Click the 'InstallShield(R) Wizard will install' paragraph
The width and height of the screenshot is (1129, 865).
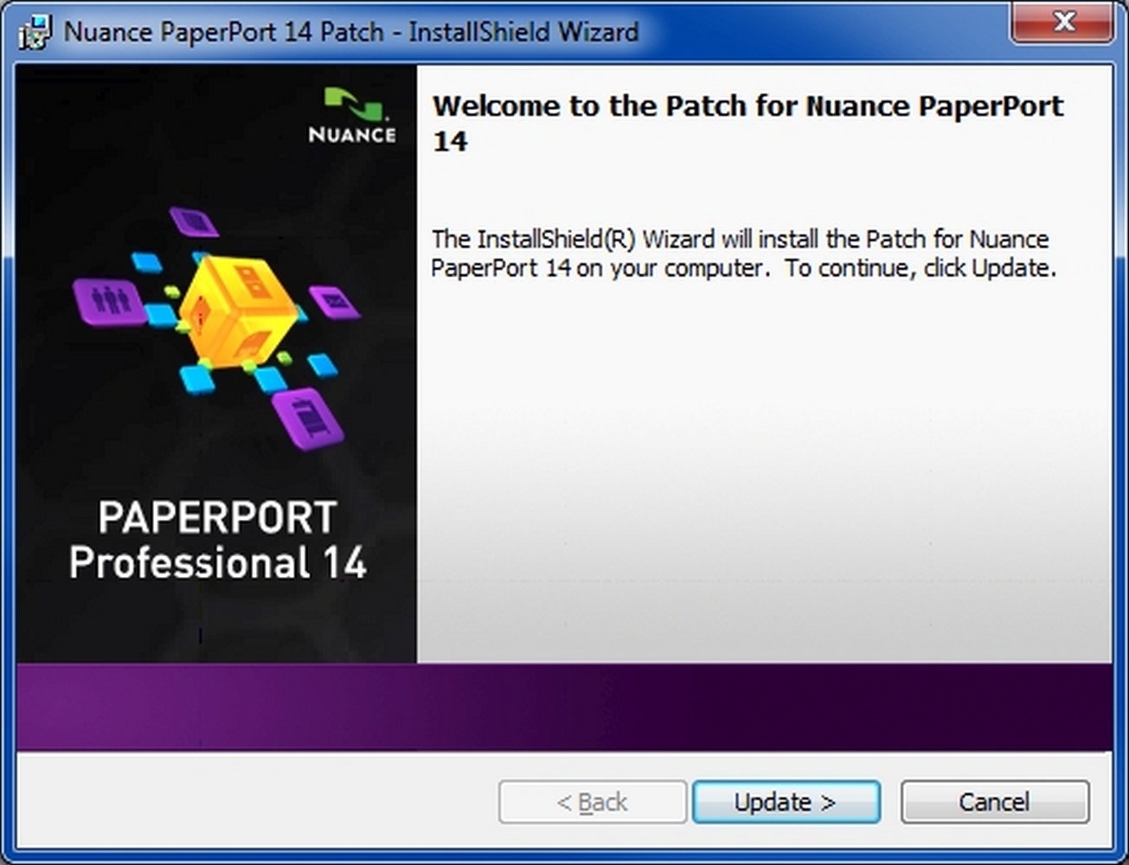743,253
